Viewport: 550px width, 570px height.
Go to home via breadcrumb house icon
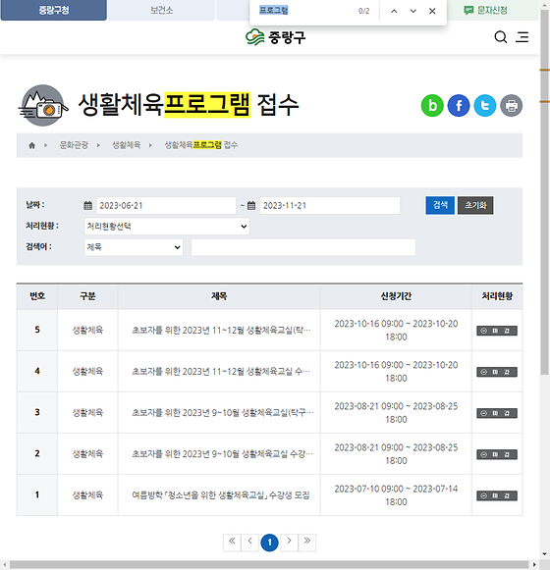[32, 145]
